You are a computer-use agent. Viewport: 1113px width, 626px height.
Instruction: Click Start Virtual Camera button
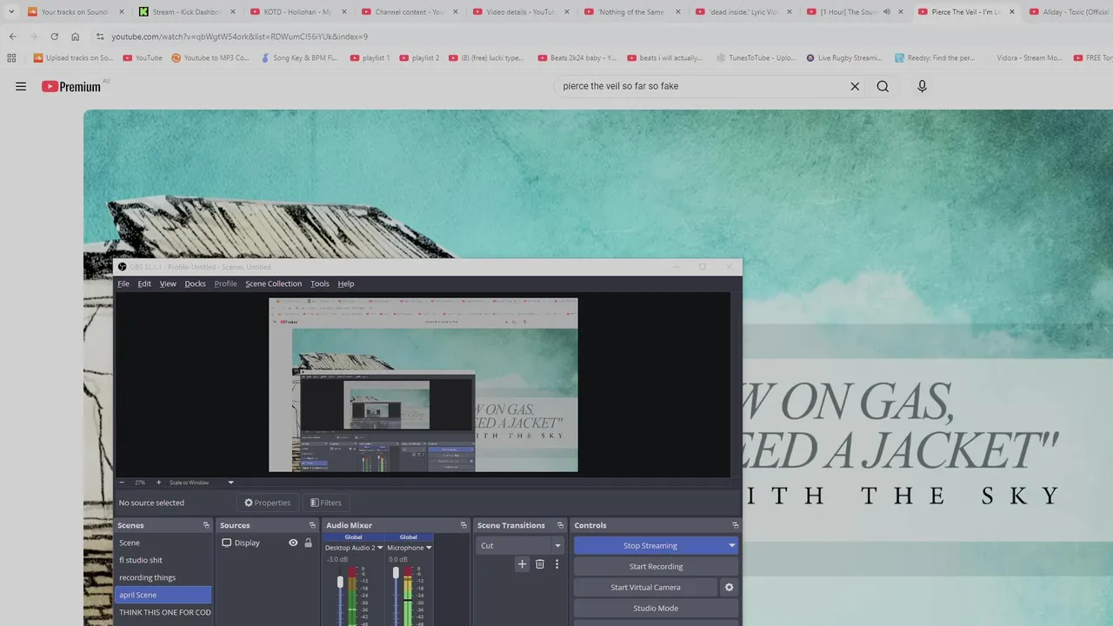645,588
